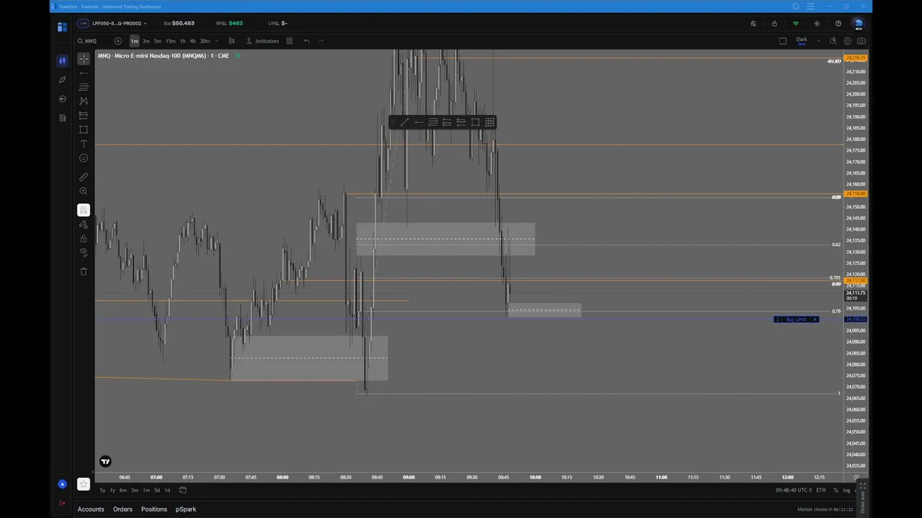
Task: Click the Save layout link under Dark
Action: tap(801, 44)
